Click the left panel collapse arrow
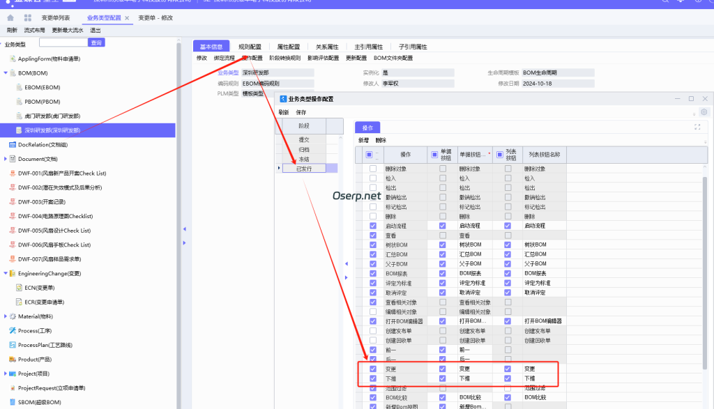 [184, 228]
